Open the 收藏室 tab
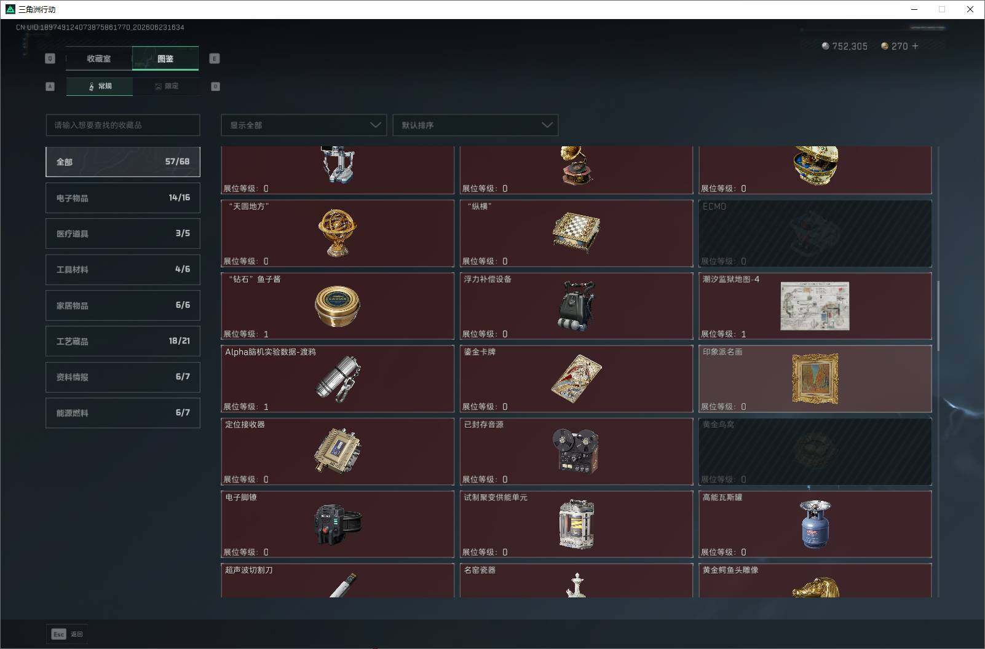Screen dimensions: 985x649 (99, 58)
